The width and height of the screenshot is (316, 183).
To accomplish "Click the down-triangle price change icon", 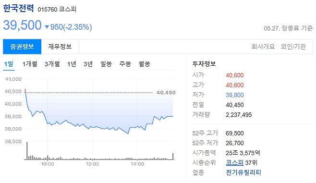I will click(47, 27).
